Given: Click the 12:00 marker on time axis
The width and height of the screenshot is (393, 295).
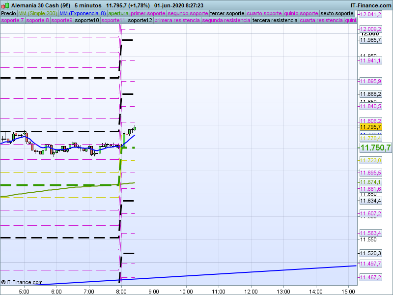Looking at the screenshot, I should (251, 291).
